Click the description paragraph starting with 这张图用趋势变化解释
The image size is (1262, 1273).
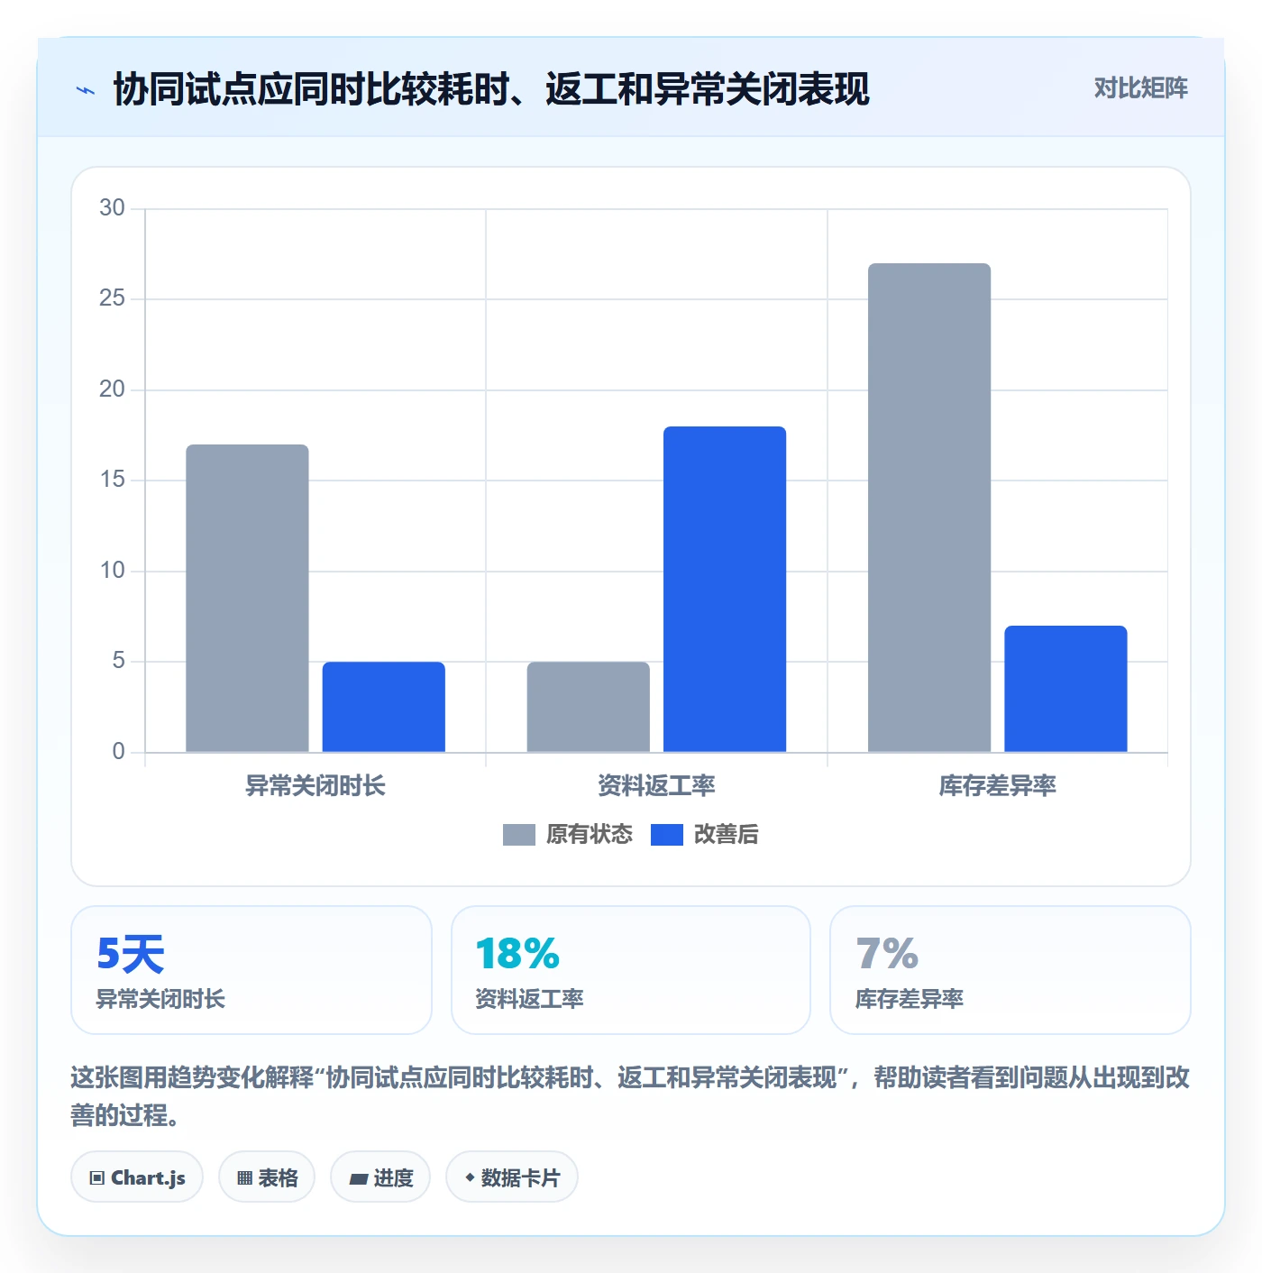(x=630, y=1096)
